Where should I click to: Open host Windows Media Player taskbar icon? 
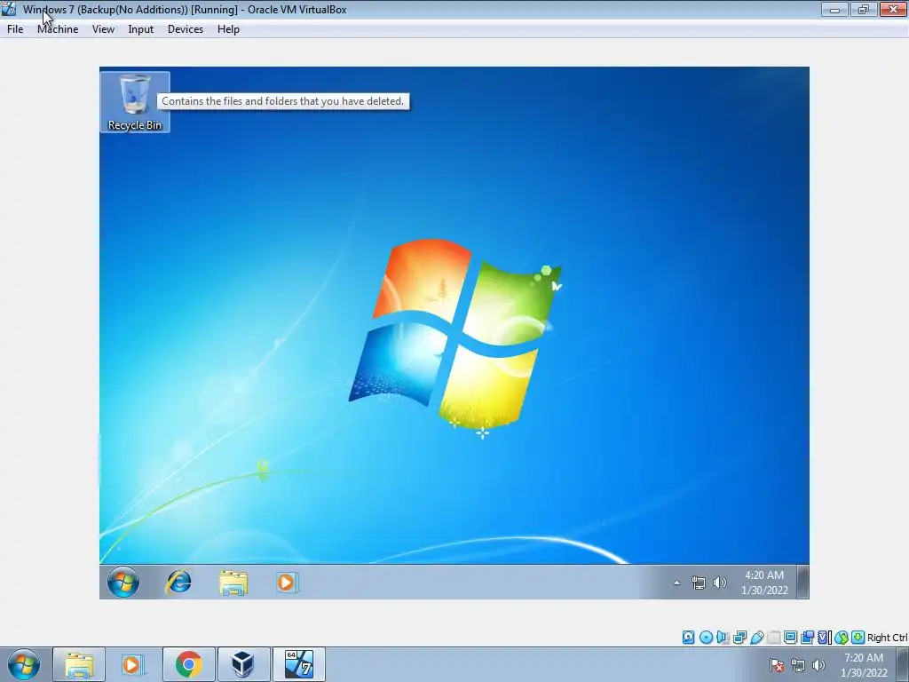click(133, 664)
